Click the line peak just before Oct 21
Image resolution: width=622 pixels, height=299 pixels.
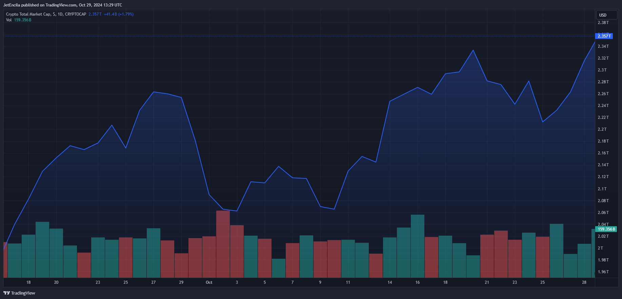[x=473, y=50]
